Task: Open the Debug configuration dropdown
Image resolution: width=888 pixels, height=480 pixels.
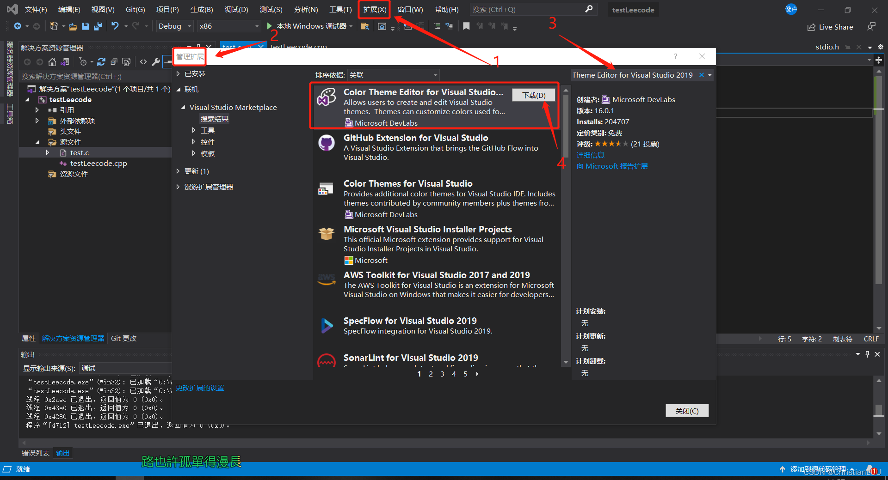Action: (x=174, y=26)
